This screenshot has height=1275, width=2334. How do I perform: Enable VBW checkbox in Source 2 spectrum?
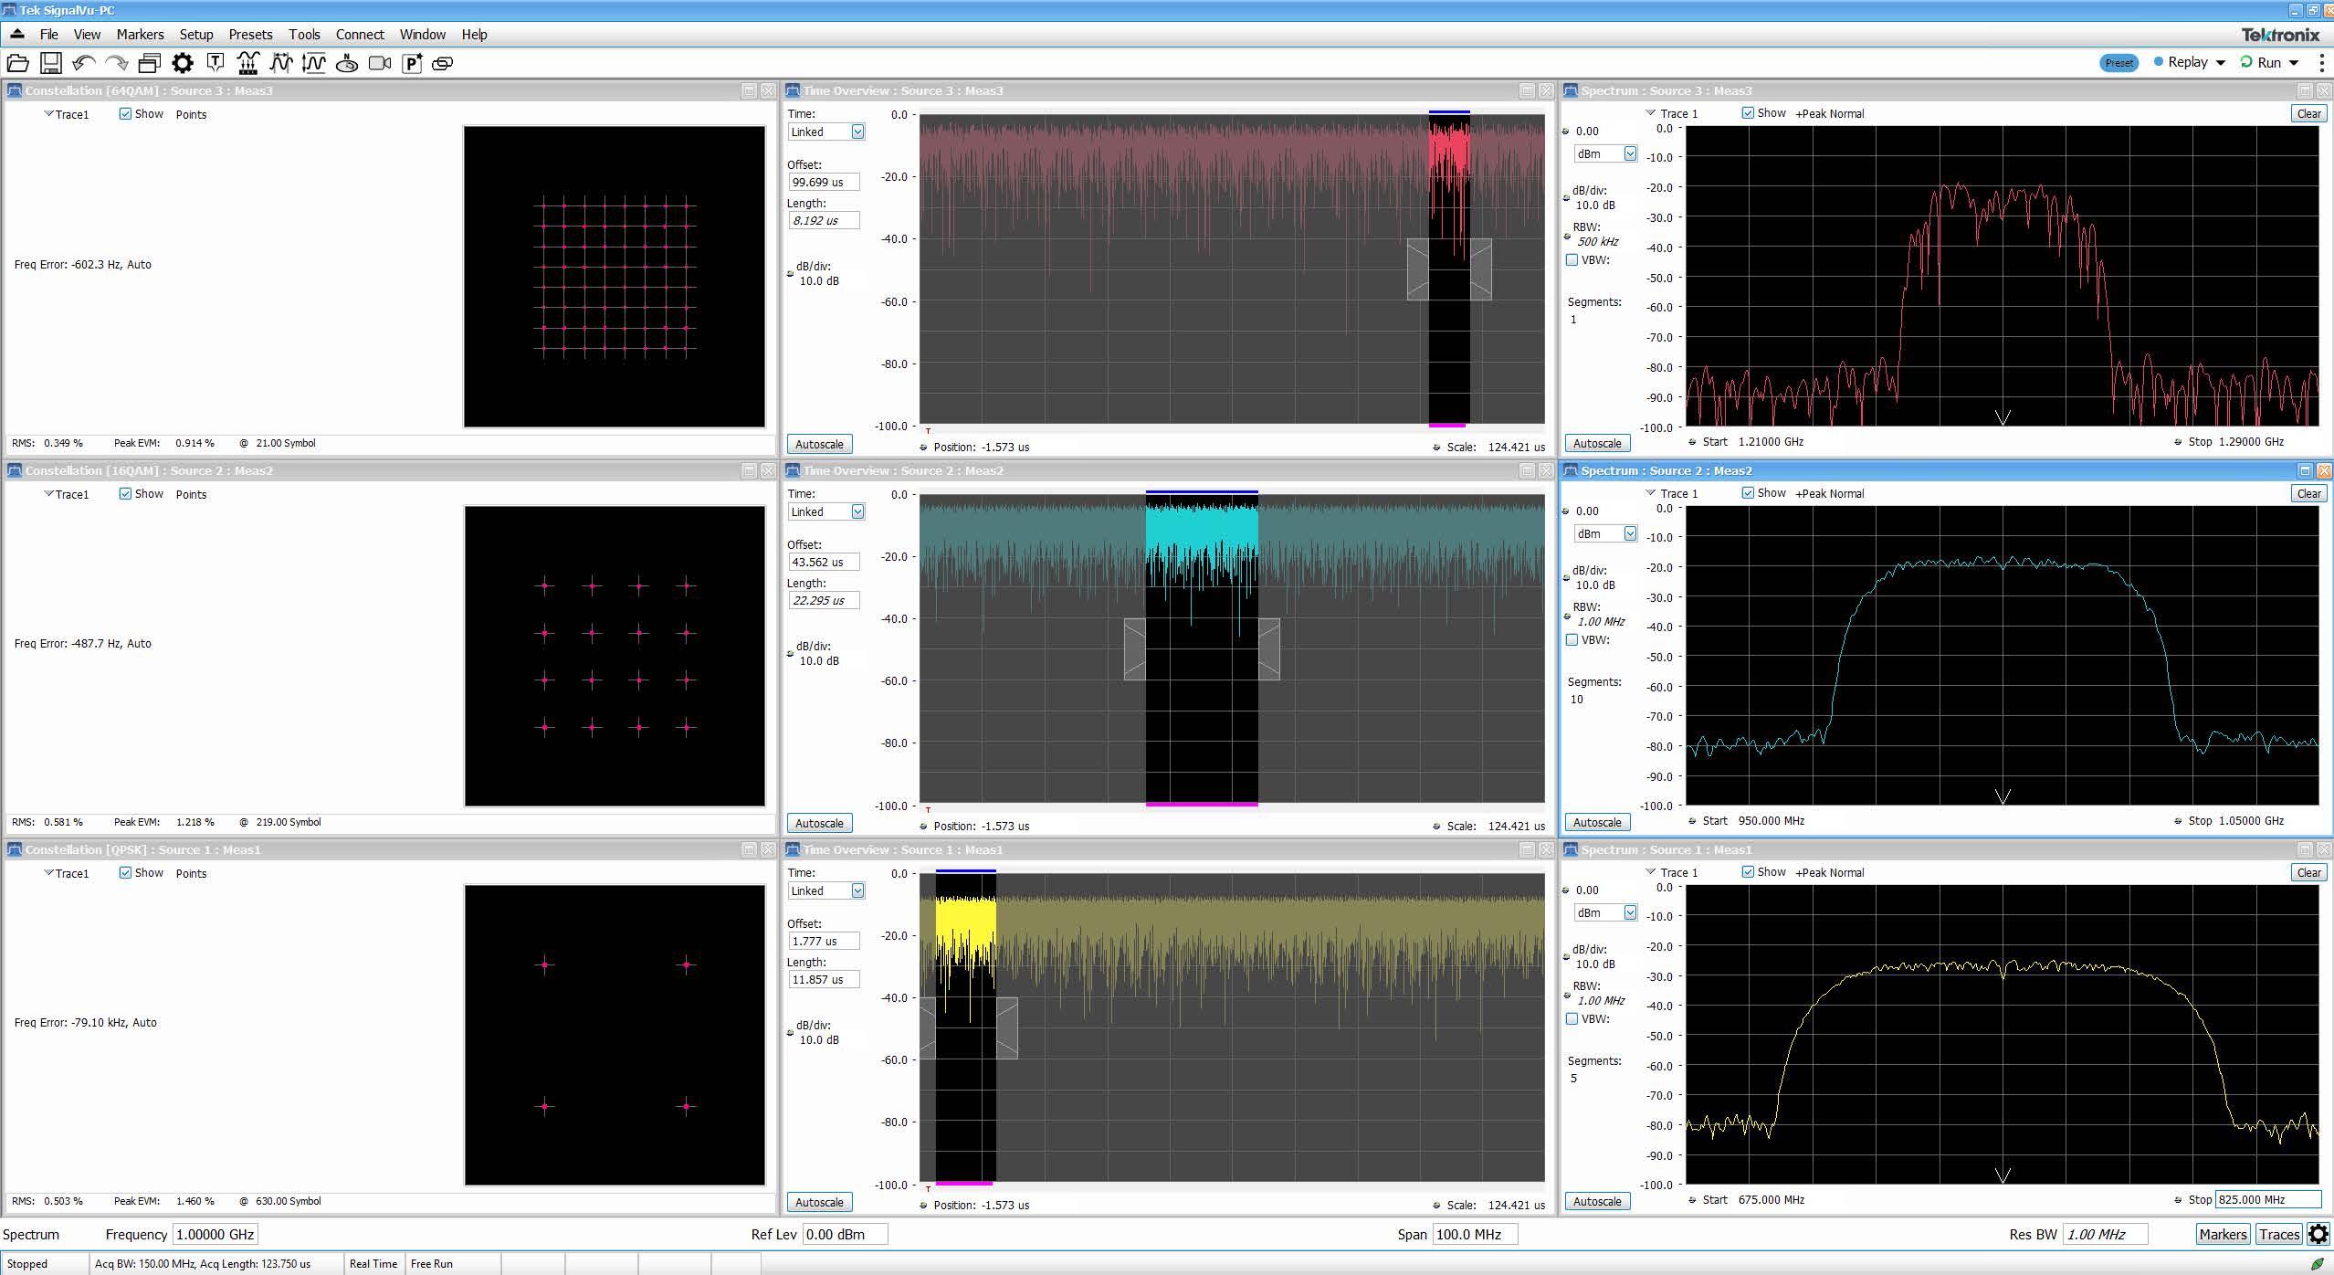tap(1572, 639)
